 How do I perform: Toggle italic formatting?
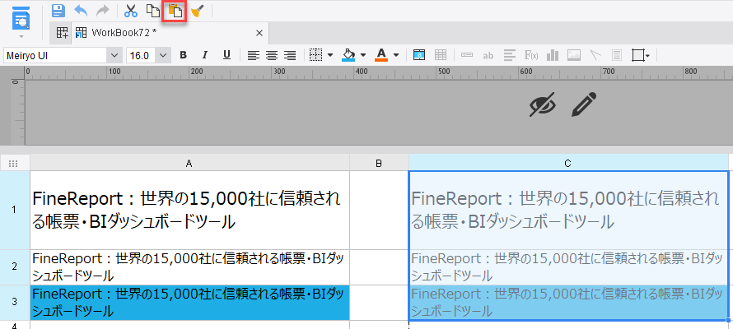(204, 56)
